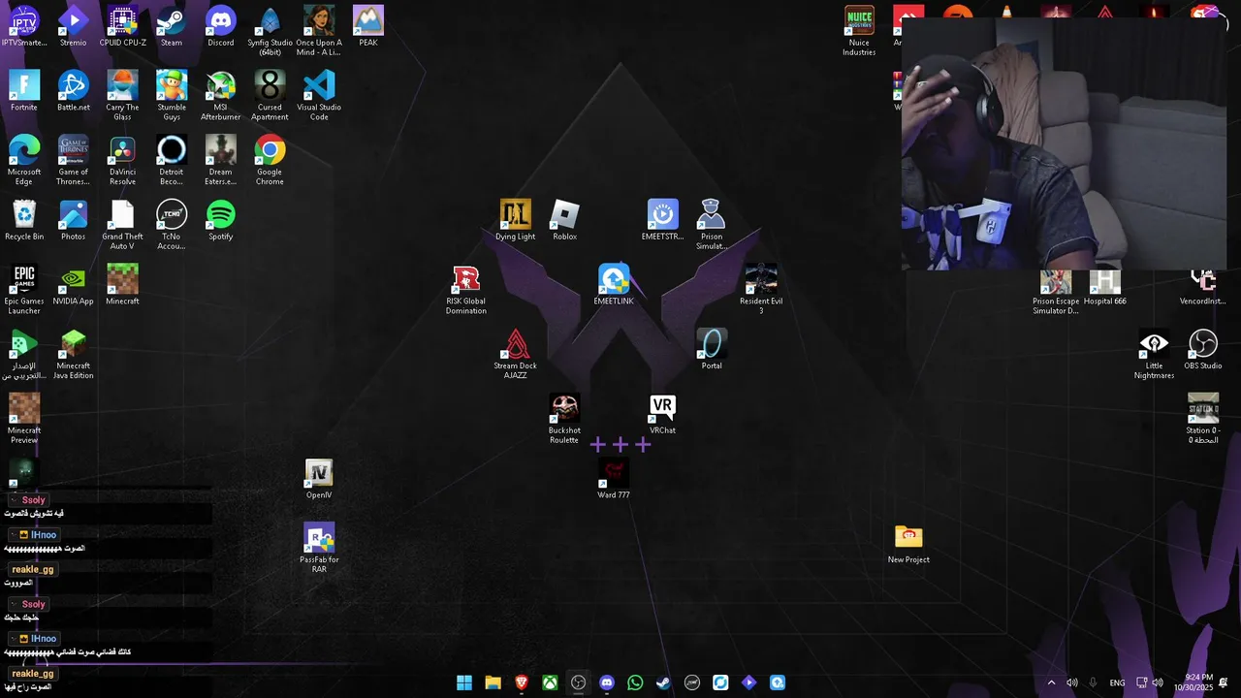Open Stumble Guys shortcut
1241x698 pixels.
(172, 96)
